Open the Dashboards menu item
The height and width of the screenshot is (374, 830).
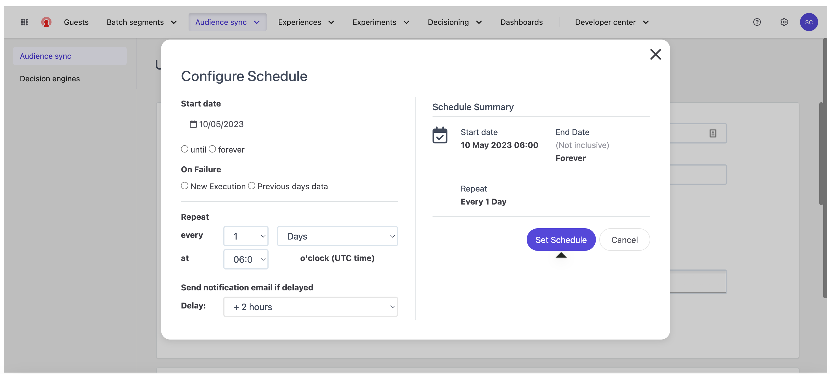click(x=521, y=22)
